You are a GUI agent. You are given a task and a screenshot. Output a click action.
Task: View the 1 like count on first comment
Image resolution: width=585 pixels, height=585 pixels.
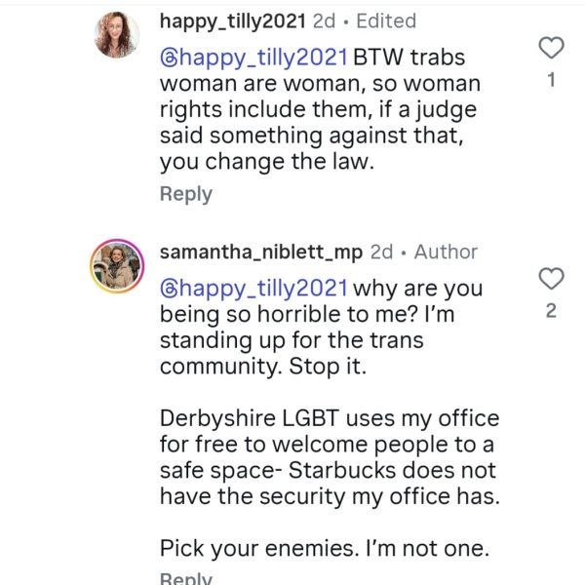551,80
